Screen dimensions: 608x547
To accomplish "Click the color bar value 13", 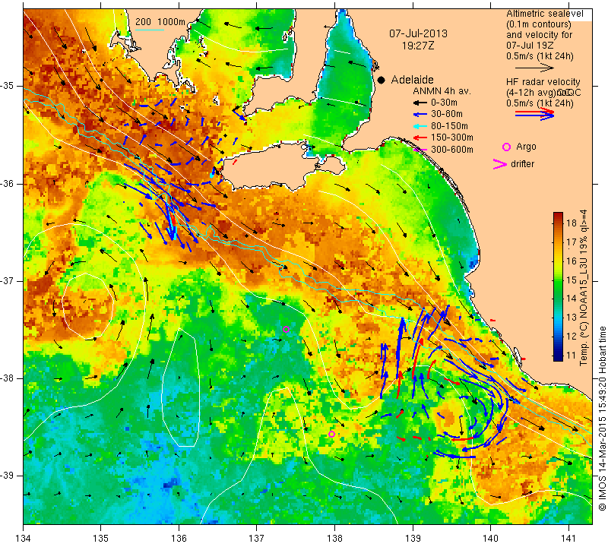I will coord(572,318).
